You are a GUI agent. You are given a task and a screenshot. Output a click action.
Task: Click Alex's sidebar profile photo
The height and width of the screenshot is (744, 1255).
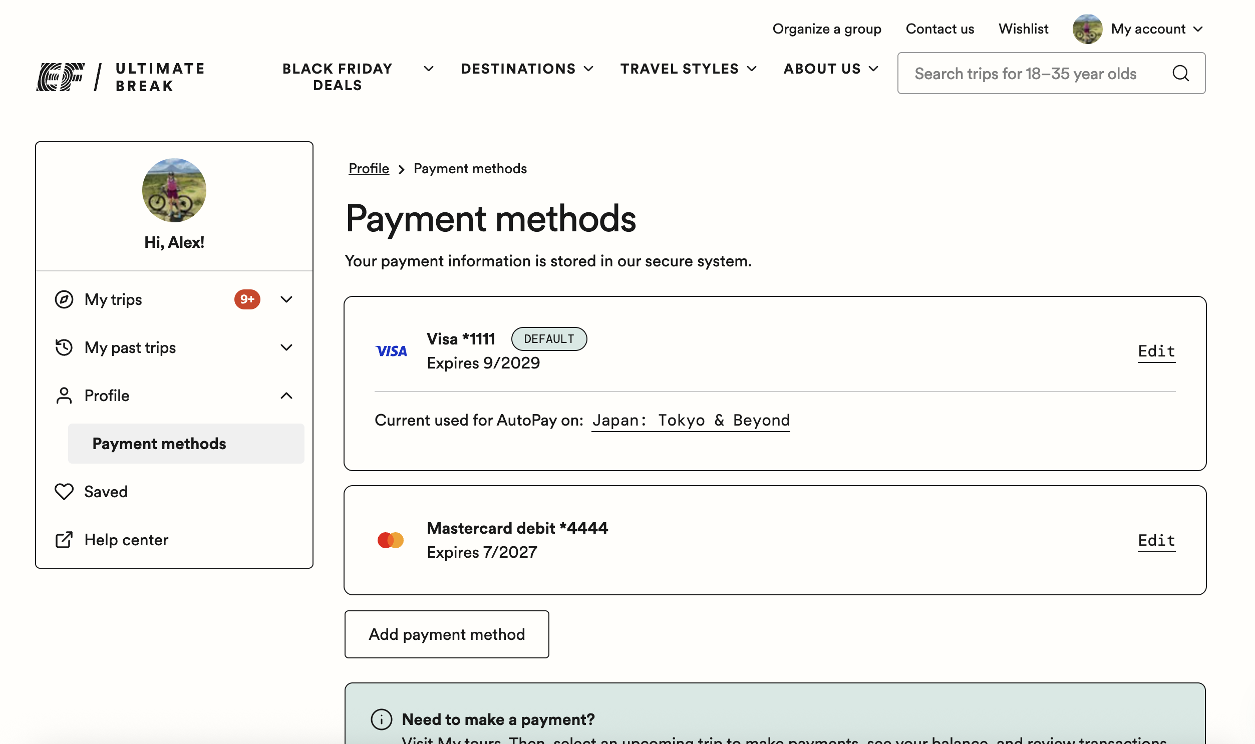pos(173,191)
